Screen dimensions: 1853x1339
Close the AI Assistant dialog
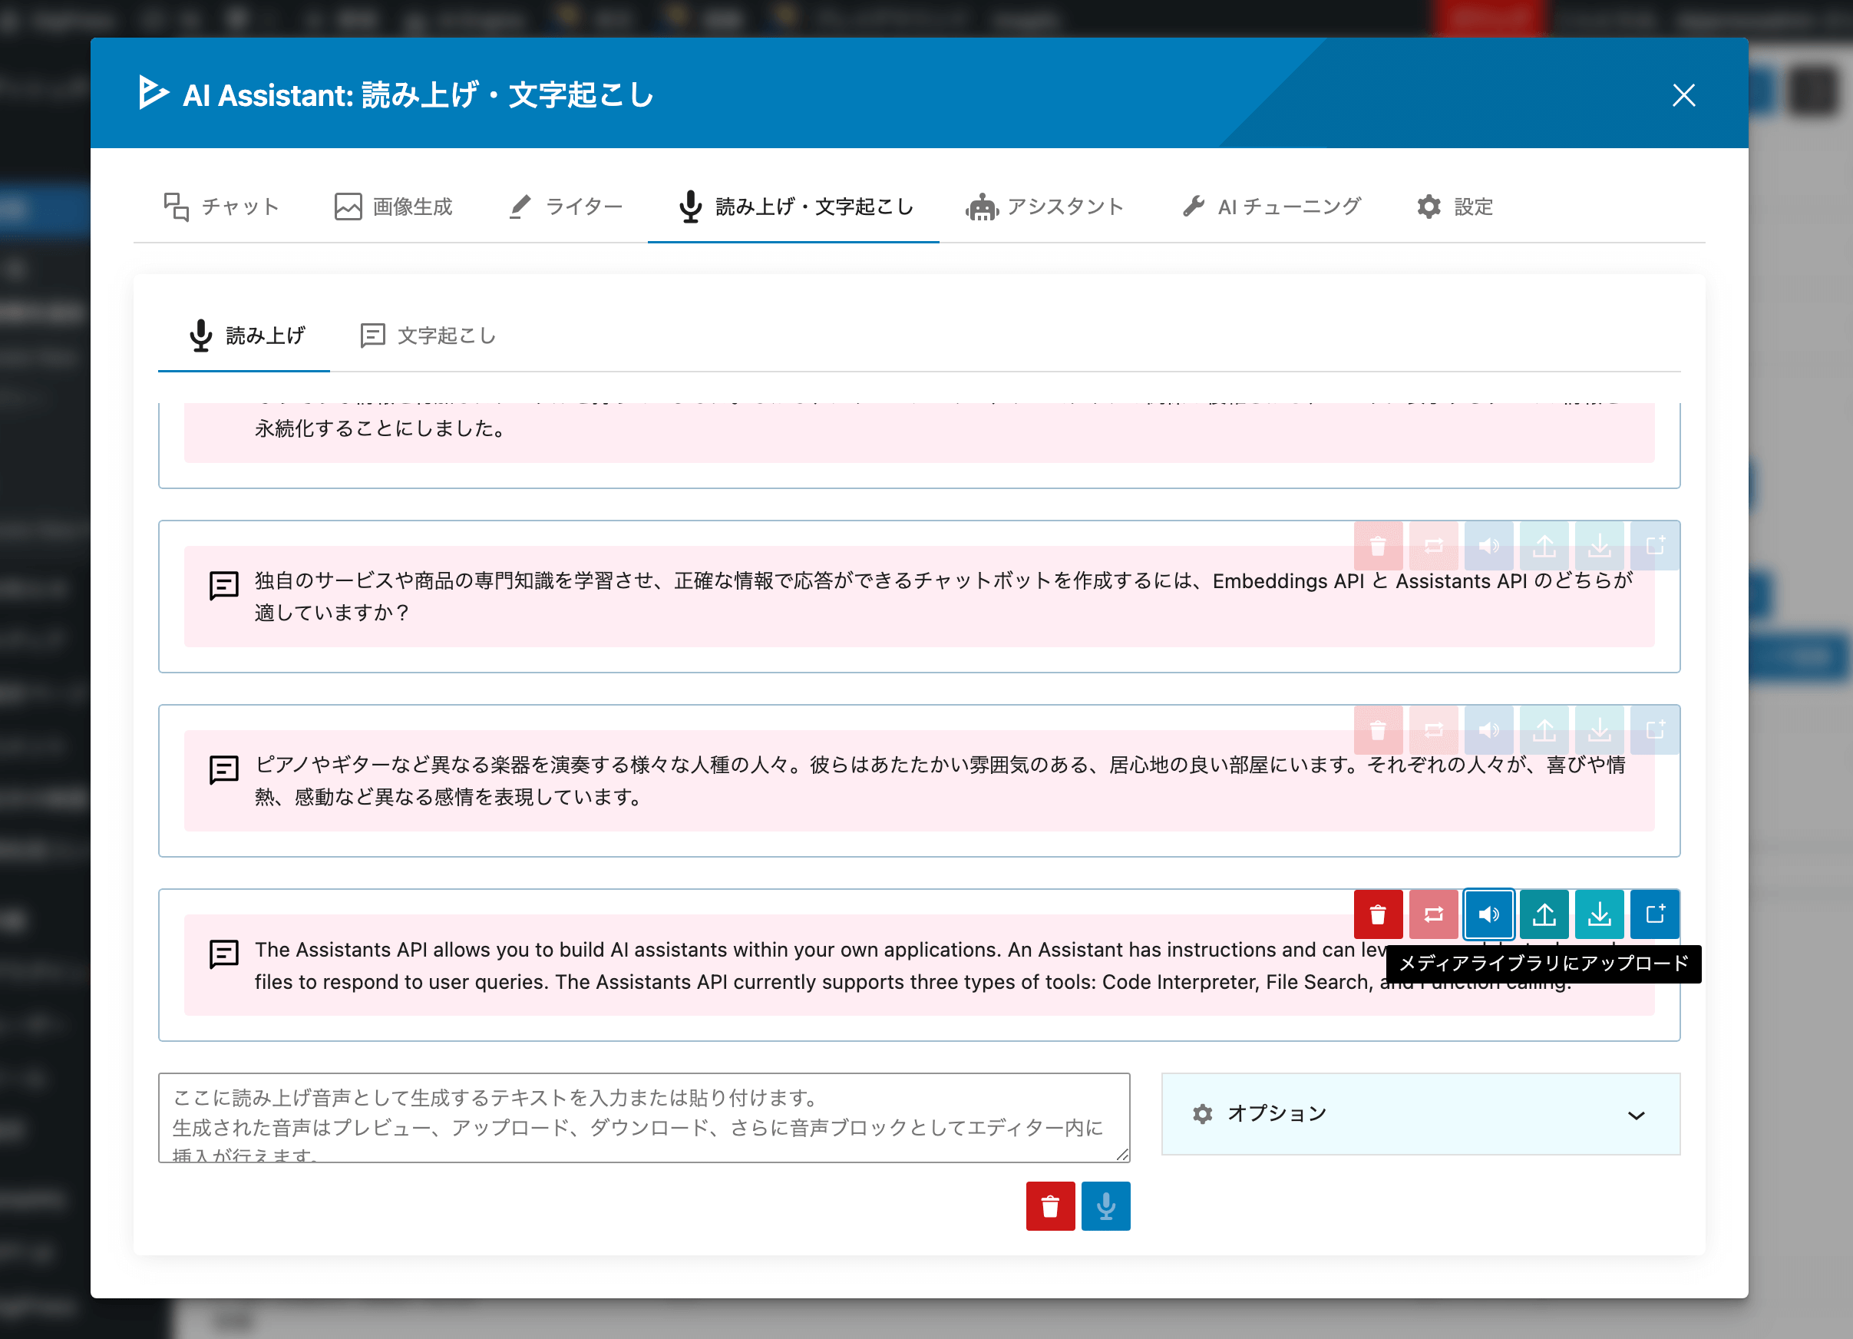click(x=1683, y=94)
